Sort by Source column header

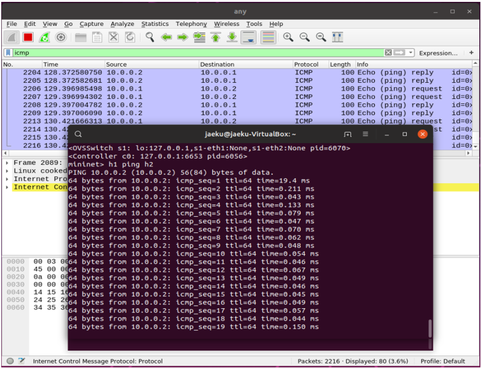point(152,64)
